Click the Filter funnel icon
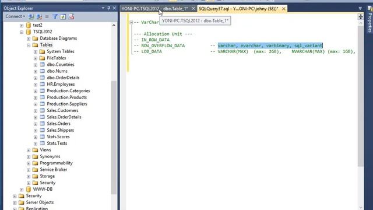 [x=55, y=16]
